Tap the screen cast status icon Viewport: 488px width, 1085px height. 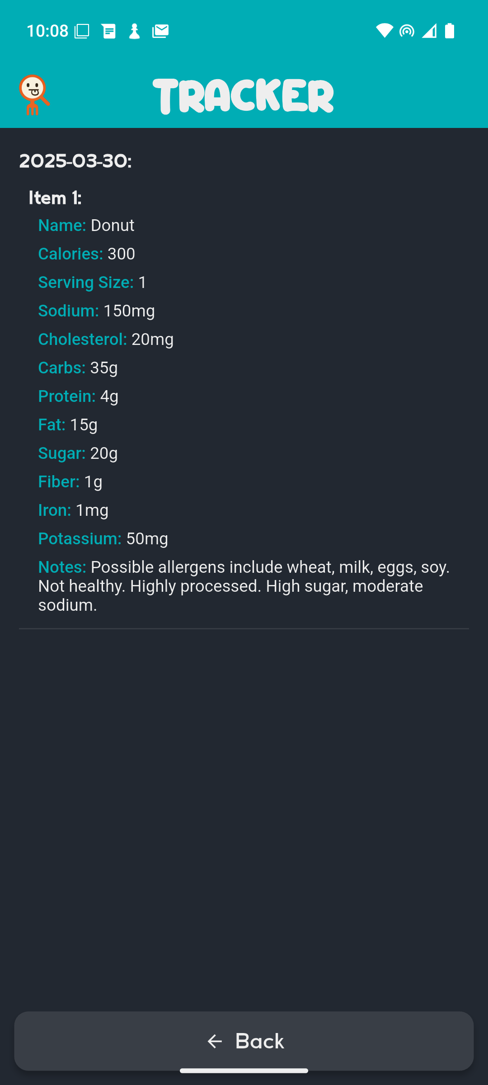[406, 30]
